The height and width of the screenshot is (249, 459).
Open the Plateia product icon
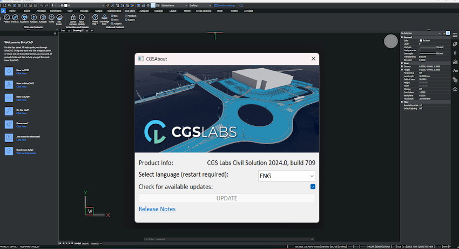click(x=6, y=18)
